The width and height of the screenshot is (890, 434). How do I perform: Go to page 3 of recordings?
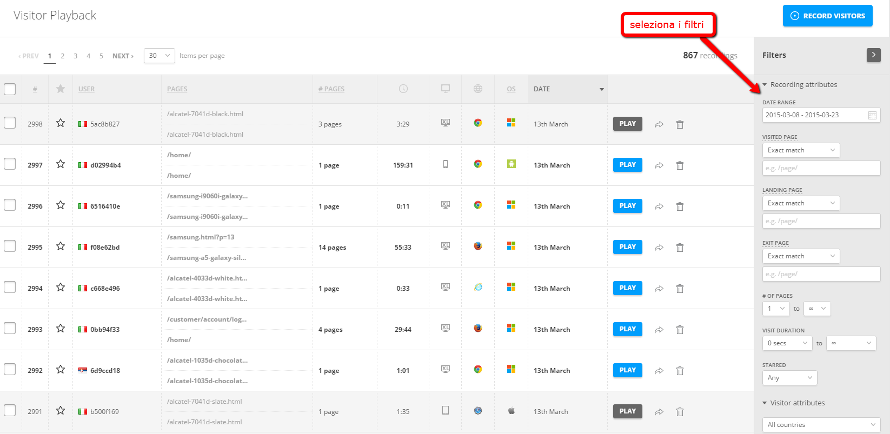click(75, 56)
